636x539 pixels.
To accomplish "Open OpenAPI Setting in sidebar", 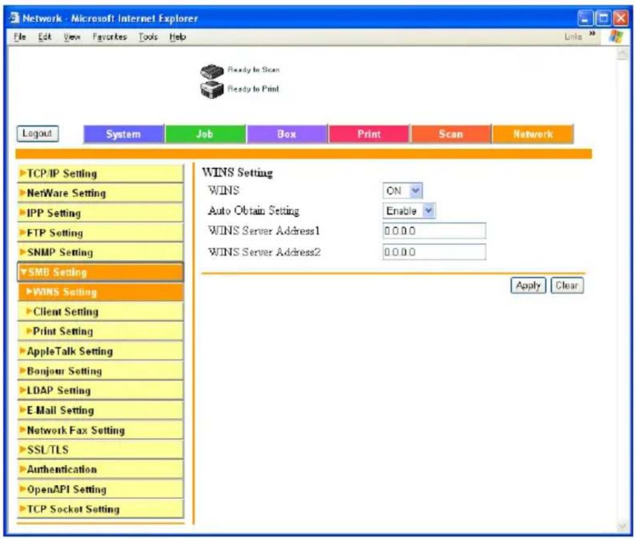I will pos(100,490).
